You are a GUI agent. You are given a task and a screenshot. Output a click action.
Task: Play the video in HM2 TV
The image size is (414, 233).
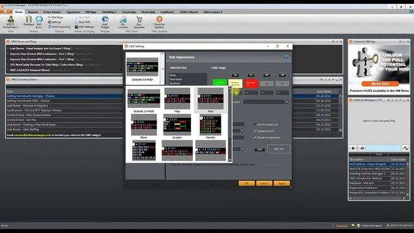(353, 148)
